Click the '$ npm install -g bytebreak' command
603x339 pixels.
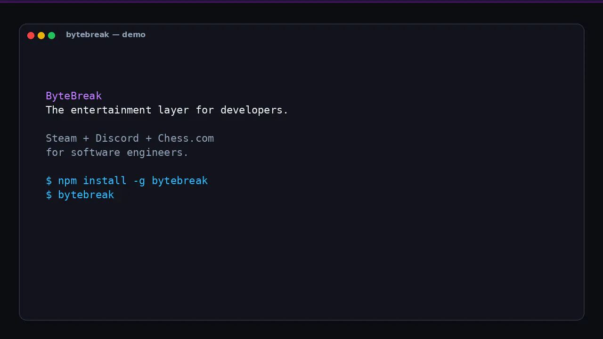(127, 181)
